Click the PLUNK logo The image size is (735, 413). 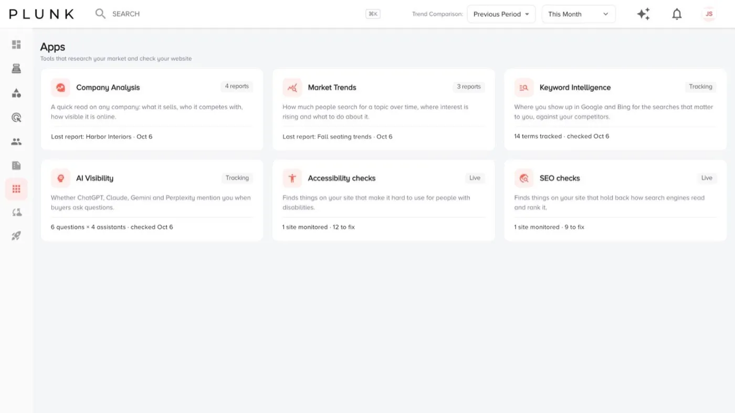(x=41, y=14)
